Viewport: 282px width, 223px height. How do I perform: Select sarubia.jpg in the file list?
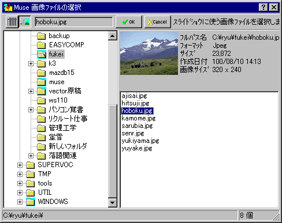137,126
